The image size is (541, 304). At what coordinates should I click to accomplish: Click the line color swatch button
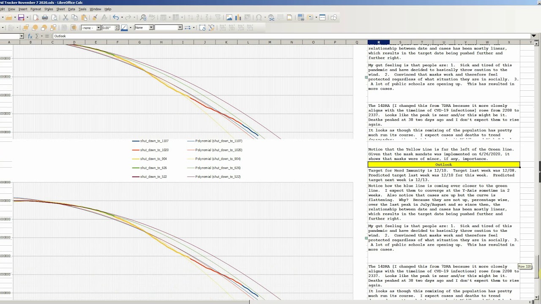124,27
